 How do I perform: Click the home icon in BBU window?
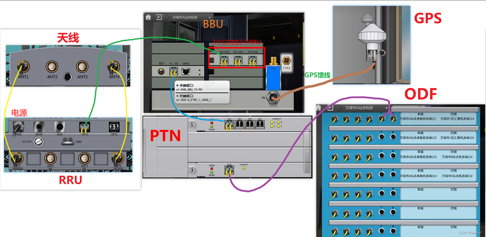pyautogui.click(x=148, y=17)
